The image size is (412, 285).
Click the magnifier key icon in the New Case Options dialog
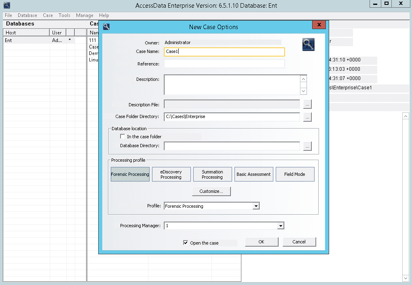coord(308,44)
